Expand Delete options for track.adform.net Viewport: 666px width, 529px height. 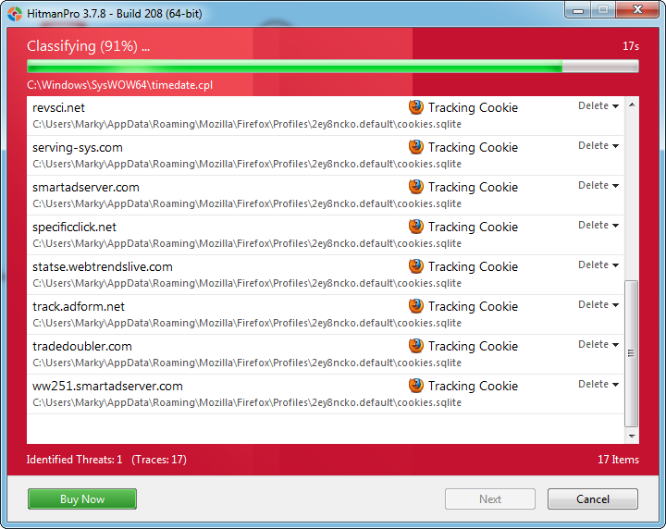(x=598, y=305)
